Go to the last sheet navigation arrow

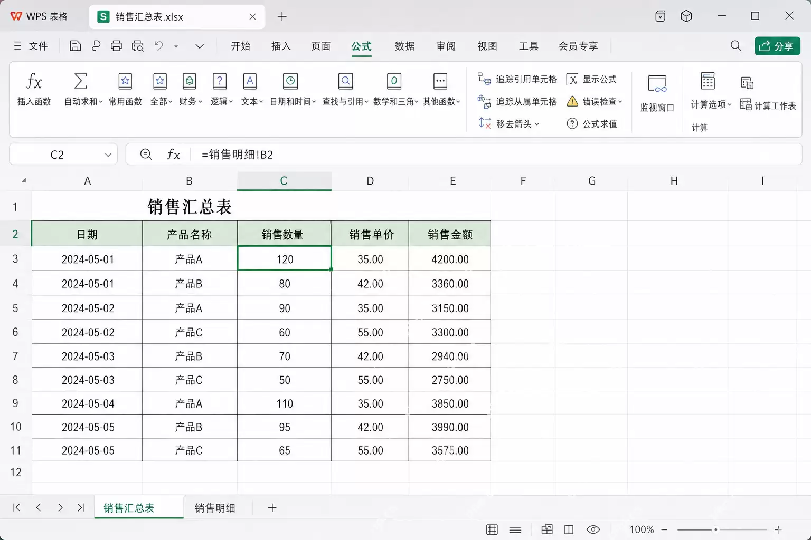[81, 507]
